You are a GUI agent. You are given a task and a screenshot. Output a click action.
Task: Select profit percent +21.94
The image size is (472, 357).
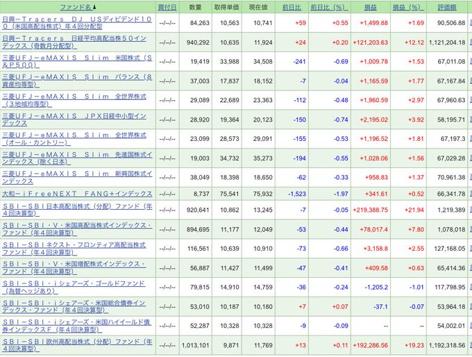pos(414,210)
